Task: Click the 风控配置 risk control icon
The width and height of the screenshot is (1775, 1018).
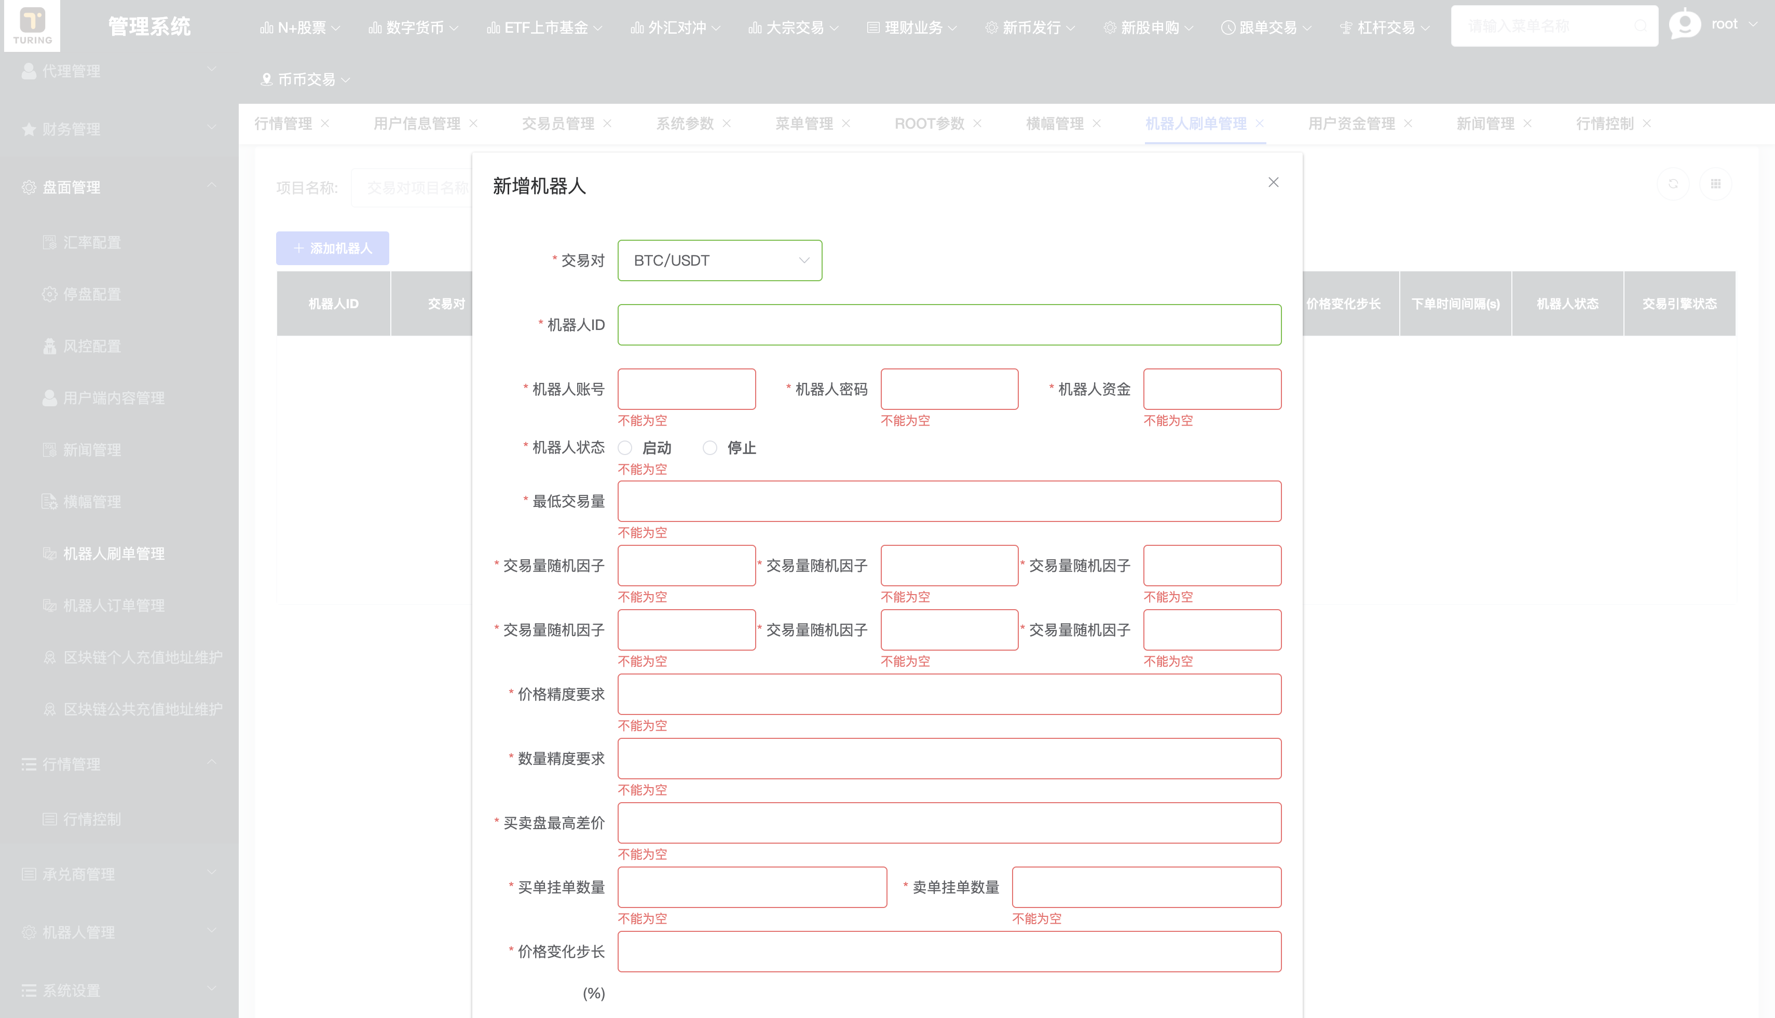Action: click(50, 346)
